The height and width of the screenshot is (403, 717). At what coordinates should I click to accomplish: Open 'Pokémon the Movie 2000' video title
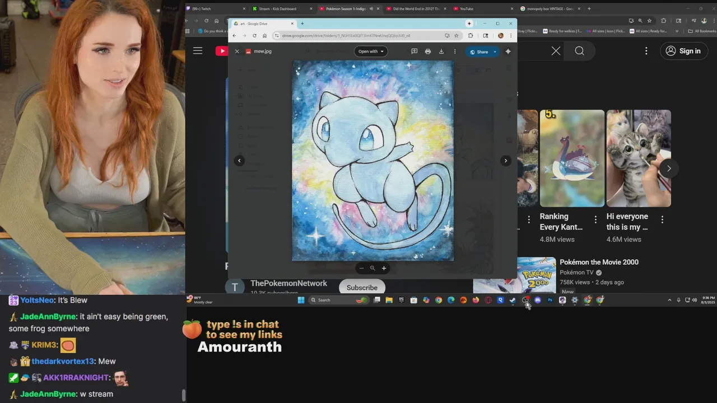click(x=599, y=262)
